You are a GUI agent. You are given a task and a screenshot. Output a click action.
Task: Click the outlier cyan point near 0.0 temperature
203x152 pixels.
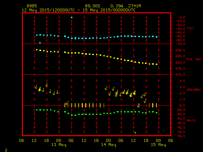click(x=72, y=17)
